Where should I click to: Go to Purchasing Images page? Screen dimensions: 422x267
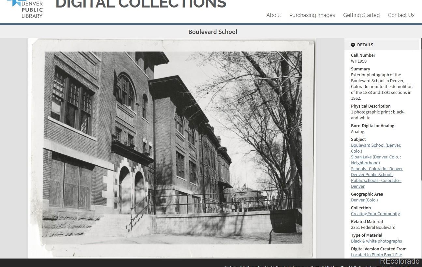tap(312, 15)
